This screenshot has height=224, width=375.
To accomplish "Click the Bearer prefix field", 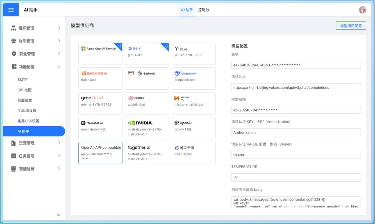I will click(296, 155).
